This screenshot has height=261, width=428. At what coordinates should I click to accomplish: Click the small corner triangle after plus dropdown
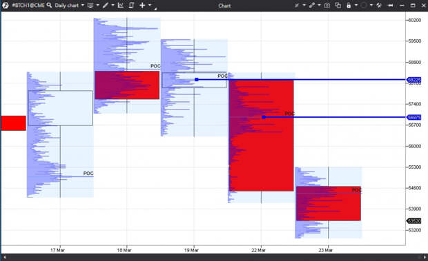pyautogui.click(x=155, y=9)
